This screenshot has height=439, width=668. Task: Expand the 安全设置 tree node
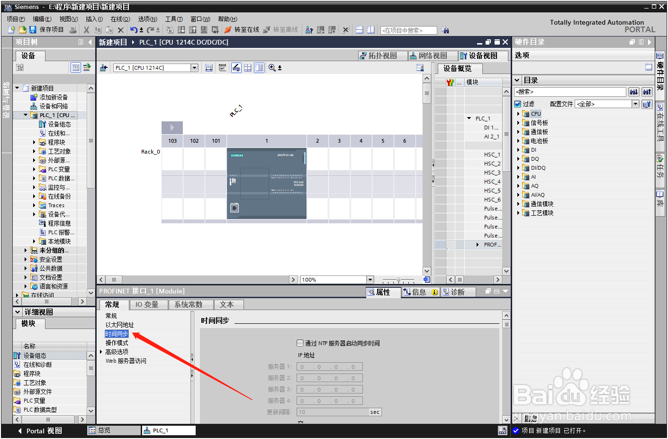(x=26, y=259)
